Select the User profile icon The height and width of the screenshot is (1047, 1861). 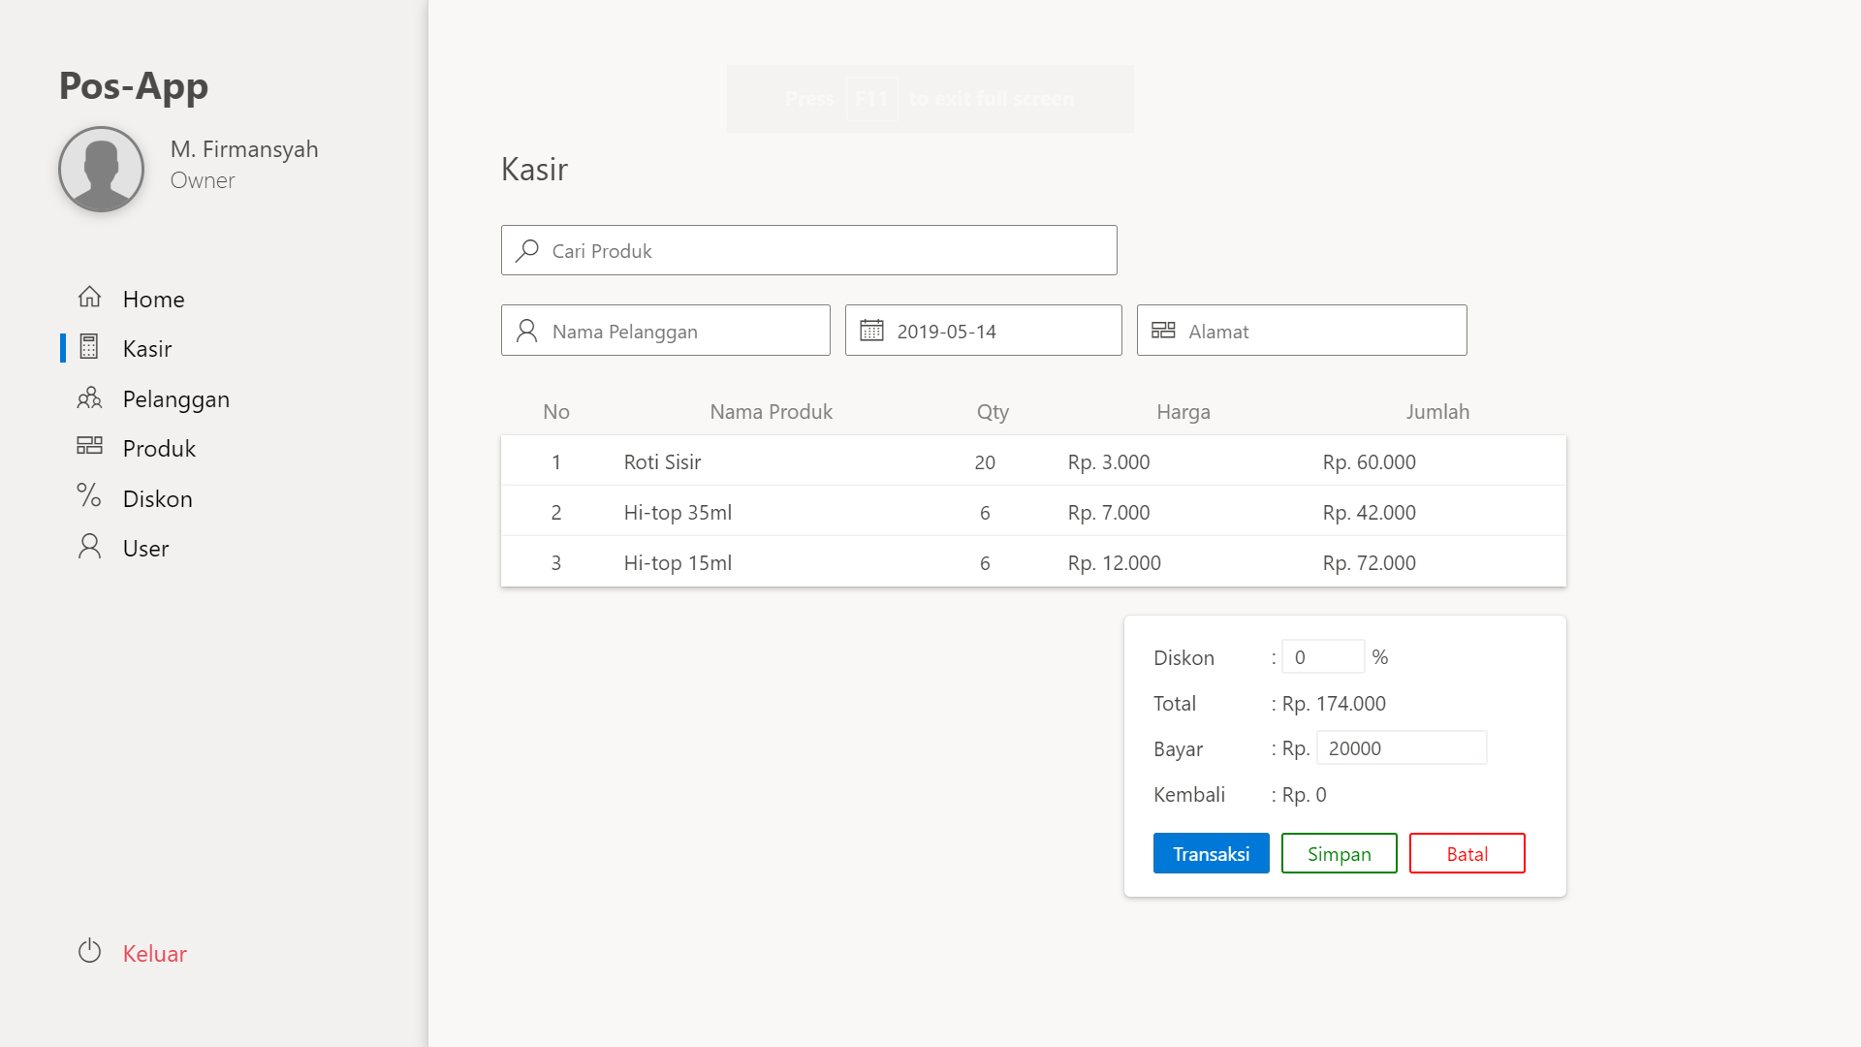89,548
